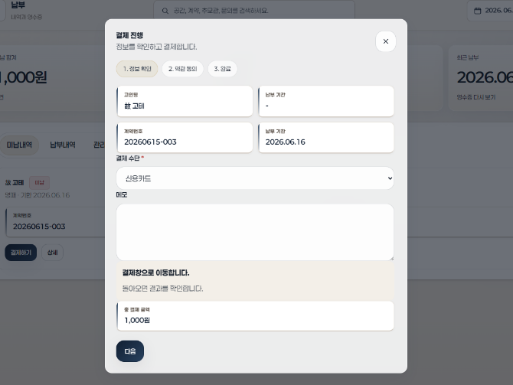Click the 다음 button

pos(130,351)
